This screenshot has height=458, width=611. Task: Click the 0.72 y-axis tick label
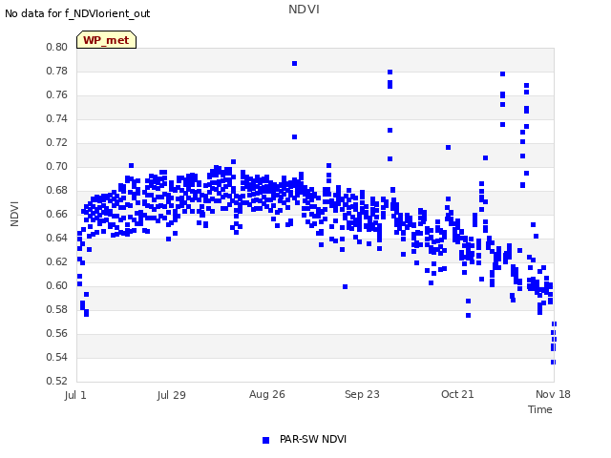(56, 142)
